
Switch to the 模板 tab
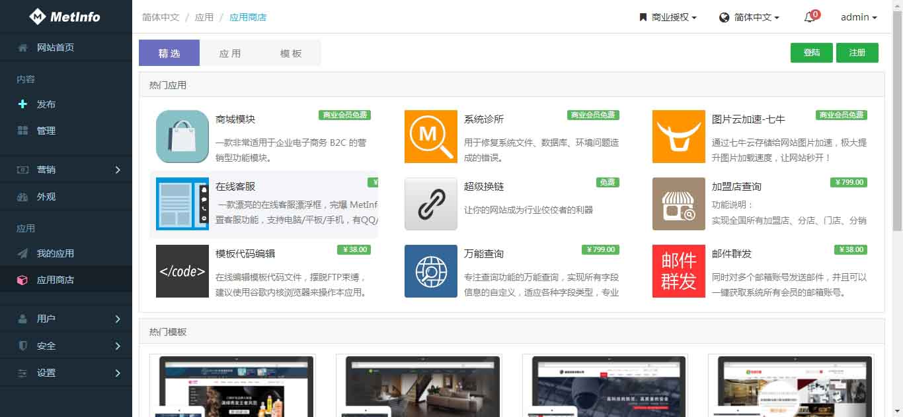(x=291, y=53)
